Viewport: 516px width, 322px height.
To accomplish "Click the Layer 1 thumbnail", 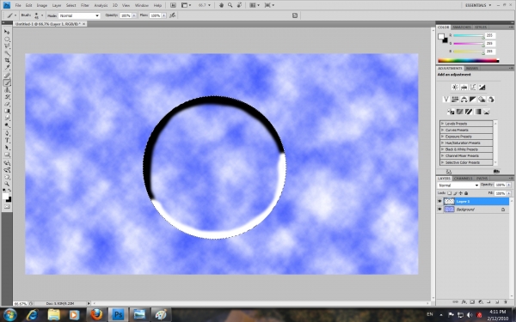I will point(449,201).
